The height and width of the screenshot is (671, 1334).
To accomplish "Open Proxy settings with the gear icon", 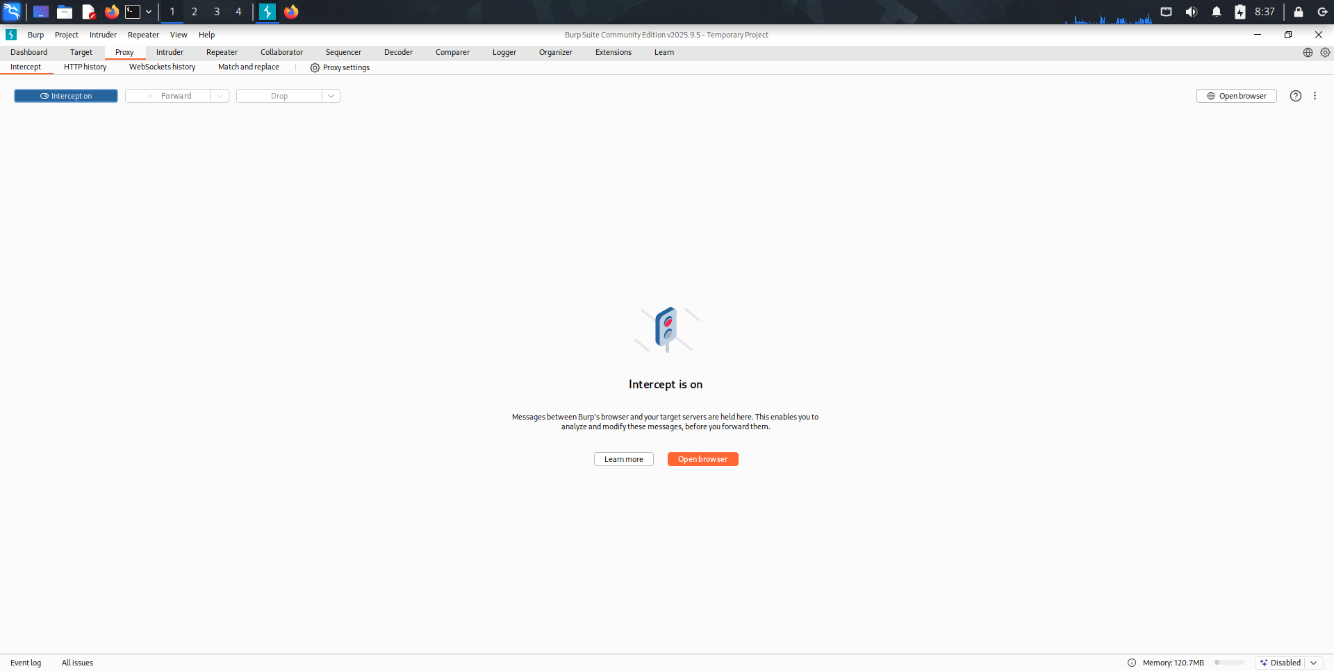I will [x=340, y=67].
